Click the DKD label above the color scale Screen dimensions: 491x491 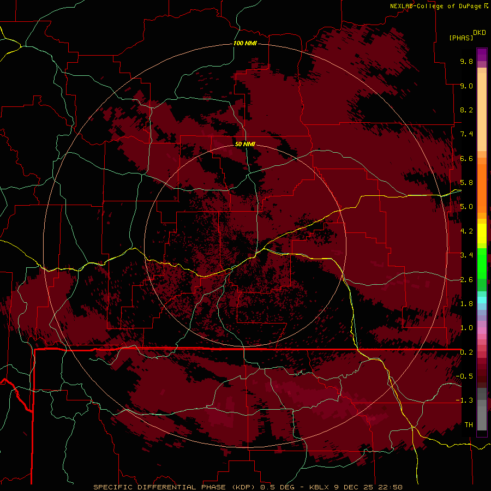[x=480, y=32]
